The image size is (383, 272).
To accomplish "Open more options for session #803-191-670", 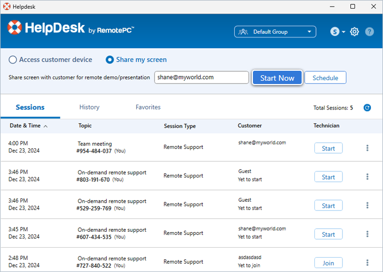I will 367,177.
